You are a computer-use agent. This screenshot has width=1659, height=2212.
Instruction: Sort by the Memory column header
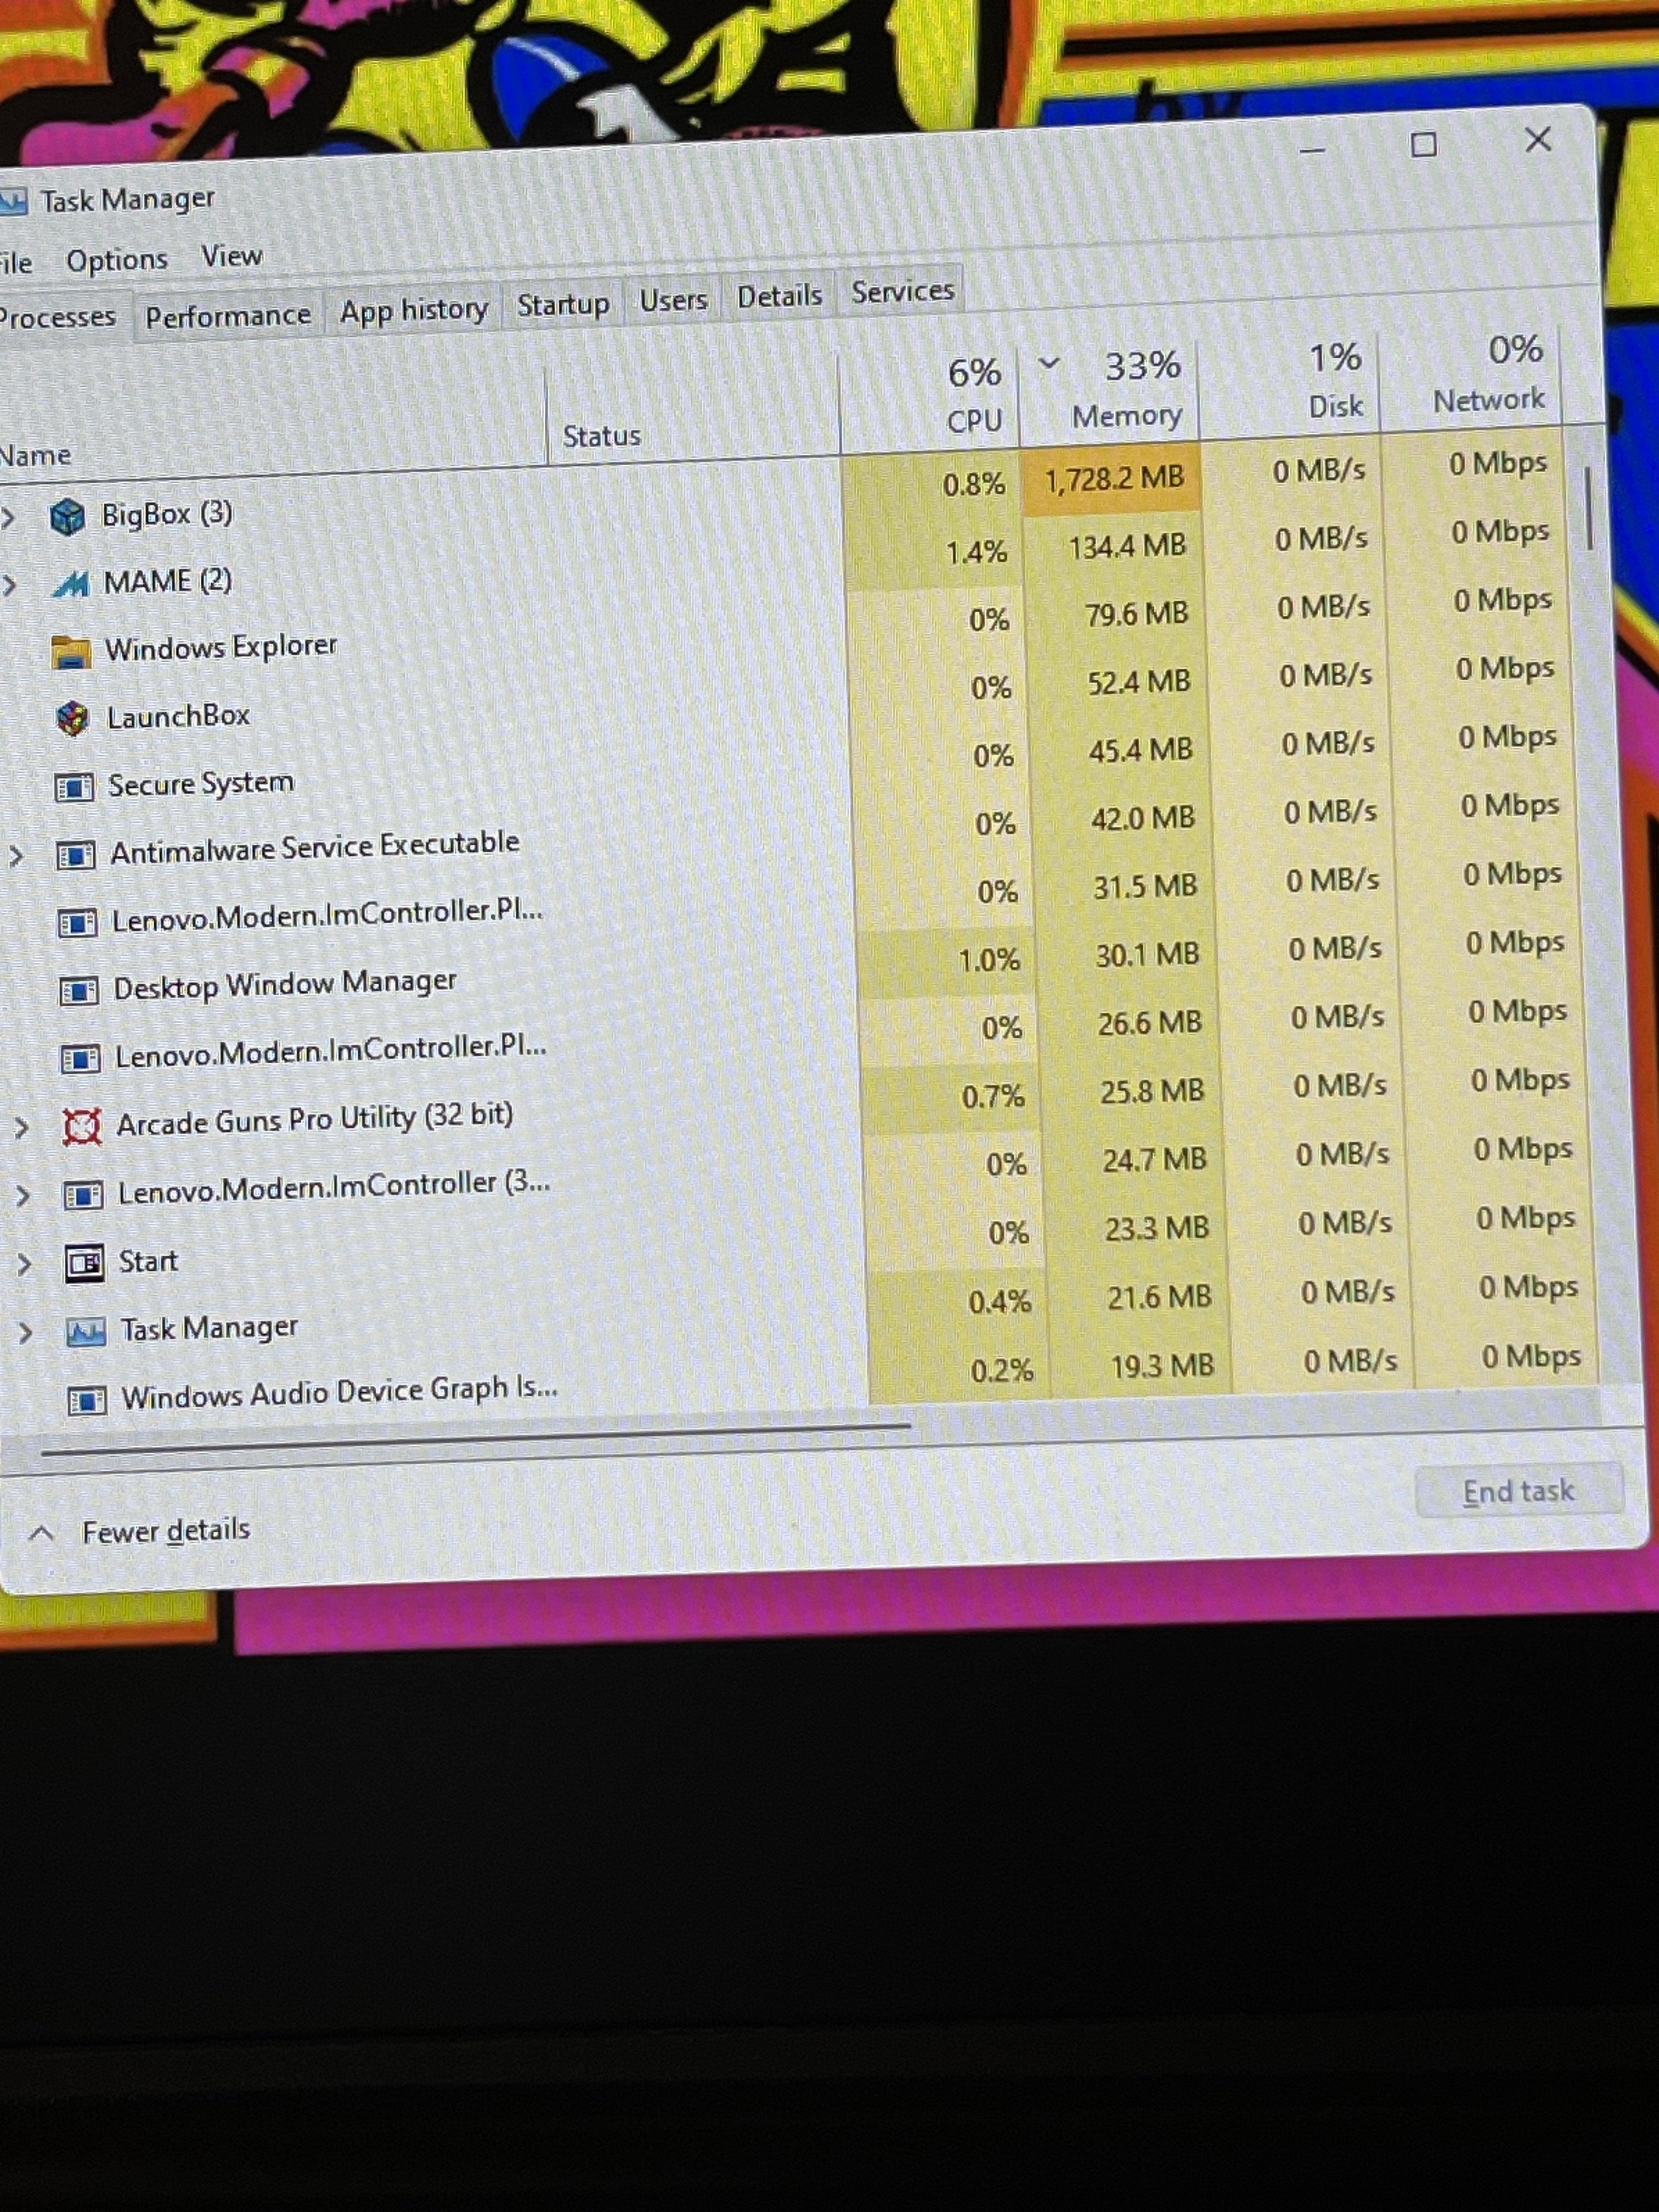(1110, 391)
